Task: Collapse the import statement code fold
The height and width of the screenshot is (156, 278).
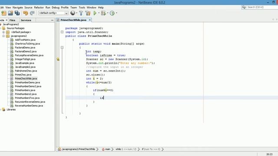Action: [62, 32]
